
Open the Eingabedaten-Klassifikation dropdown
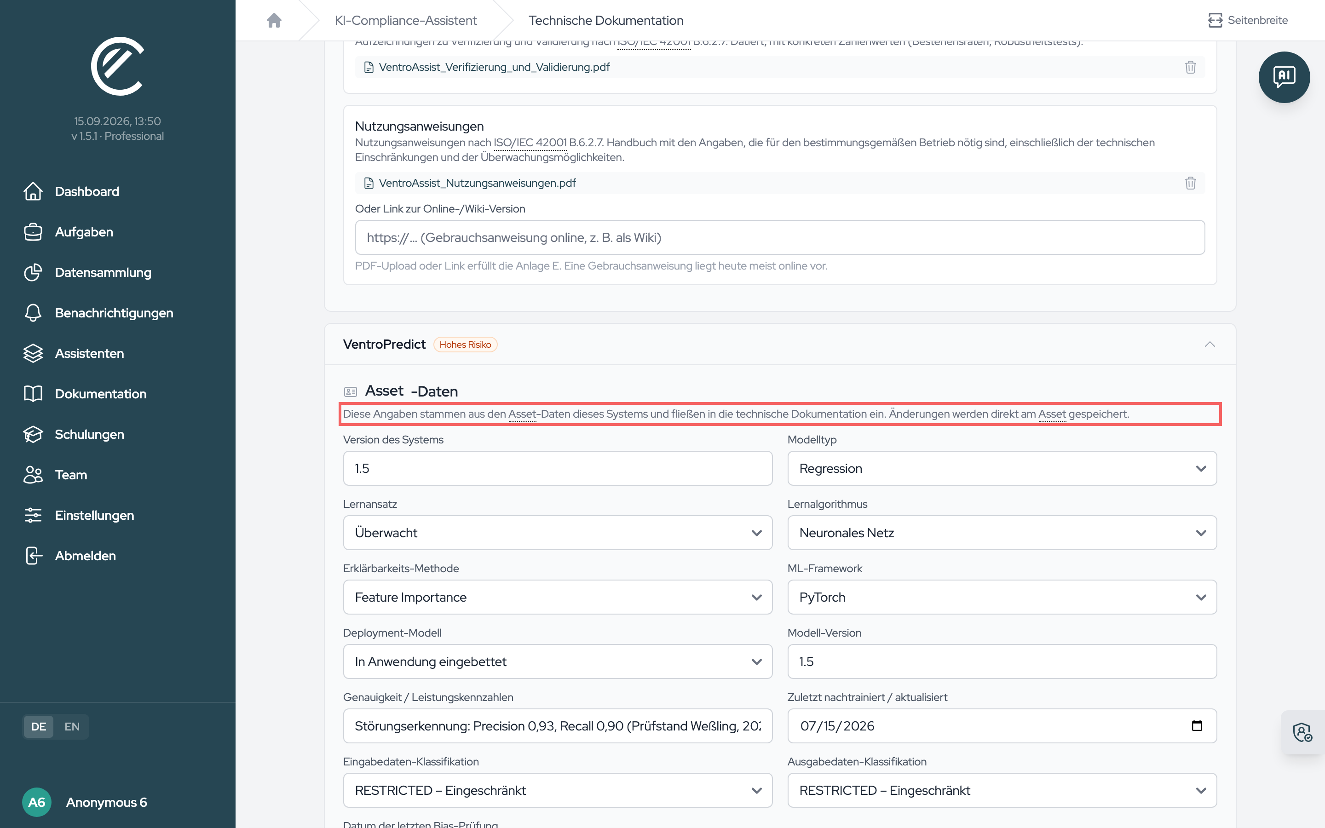[558, 790]
